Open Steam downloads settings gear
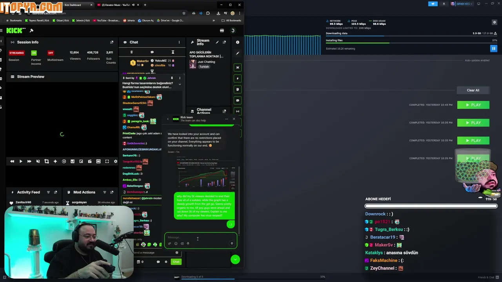Image resolution: width=502 pixels, height=282 pixels. point(494,23)
